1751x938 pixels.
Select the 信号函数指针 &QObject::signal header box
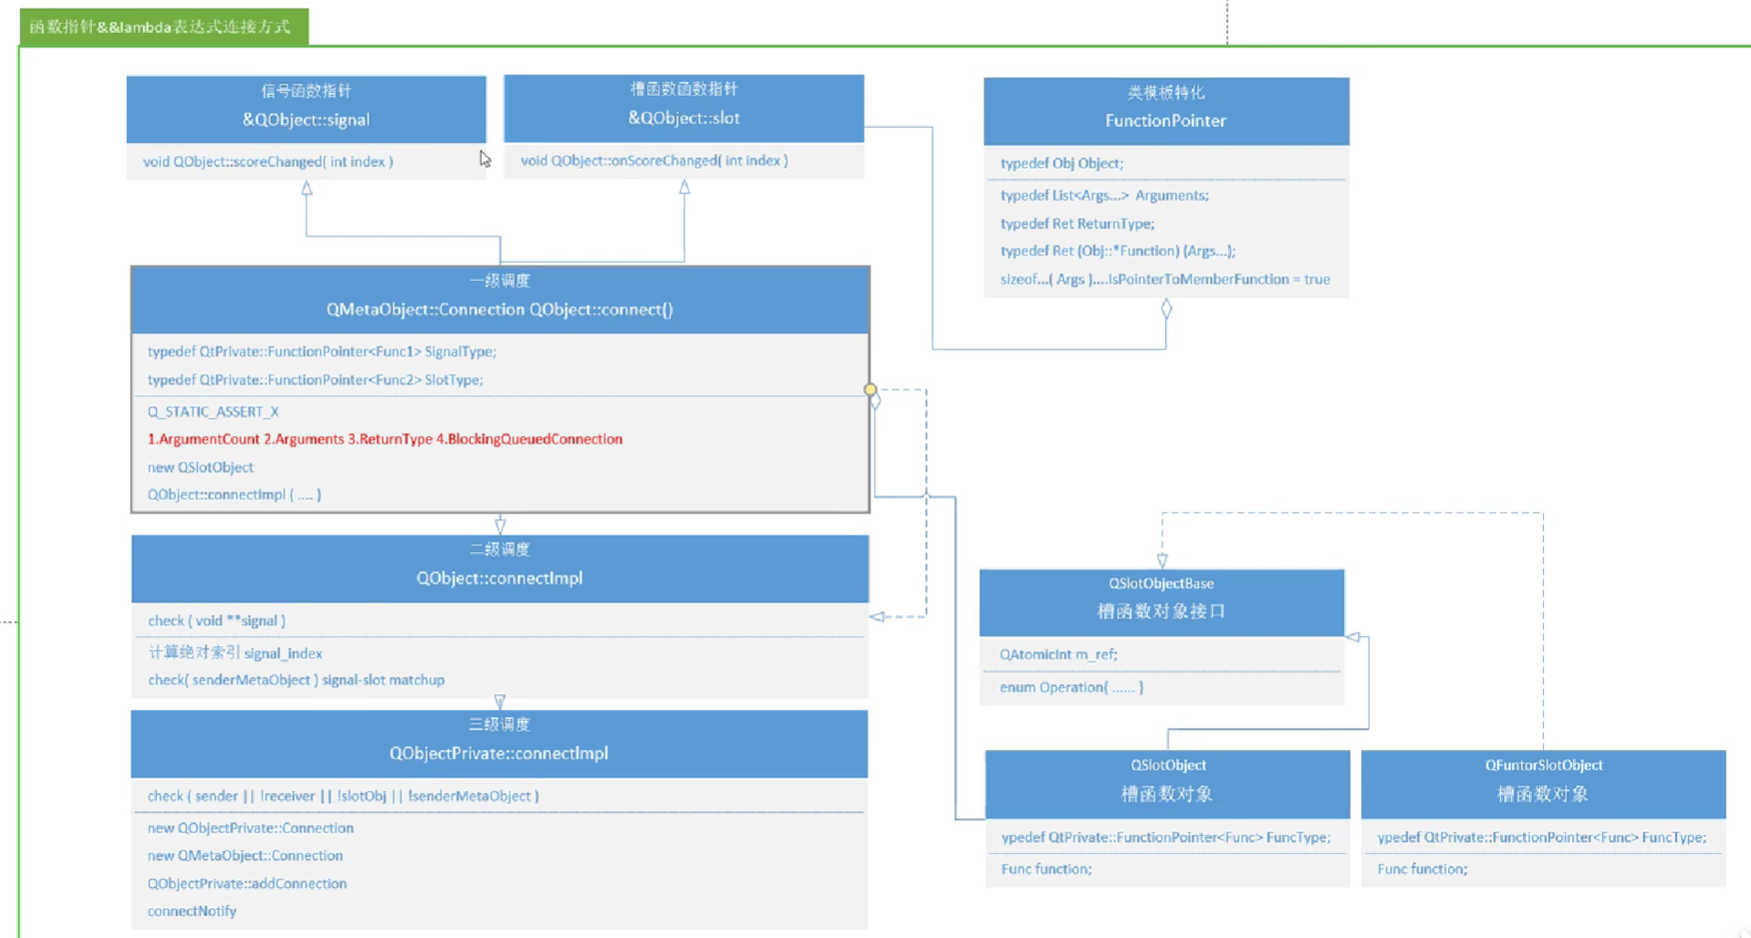(306, 109)
